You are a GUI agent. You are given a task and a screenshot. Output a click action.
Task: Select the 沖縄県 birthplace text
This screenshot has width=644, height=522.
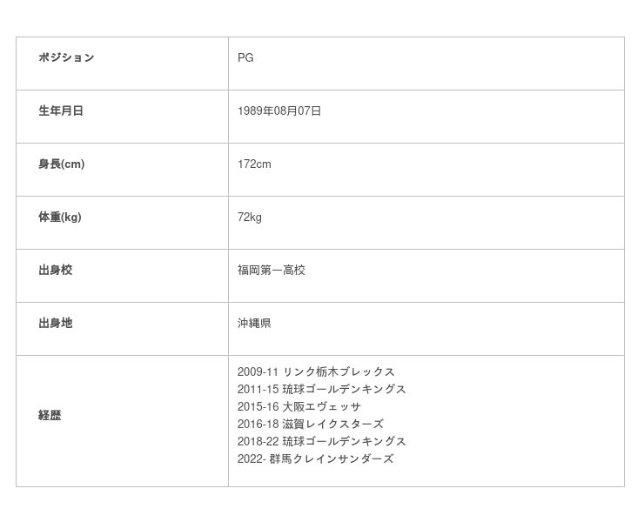(254, 324)
